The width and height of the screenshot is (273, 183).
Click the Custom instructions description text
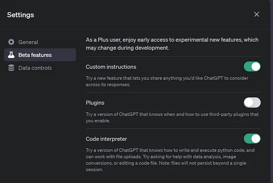click(x=167, y=81)
